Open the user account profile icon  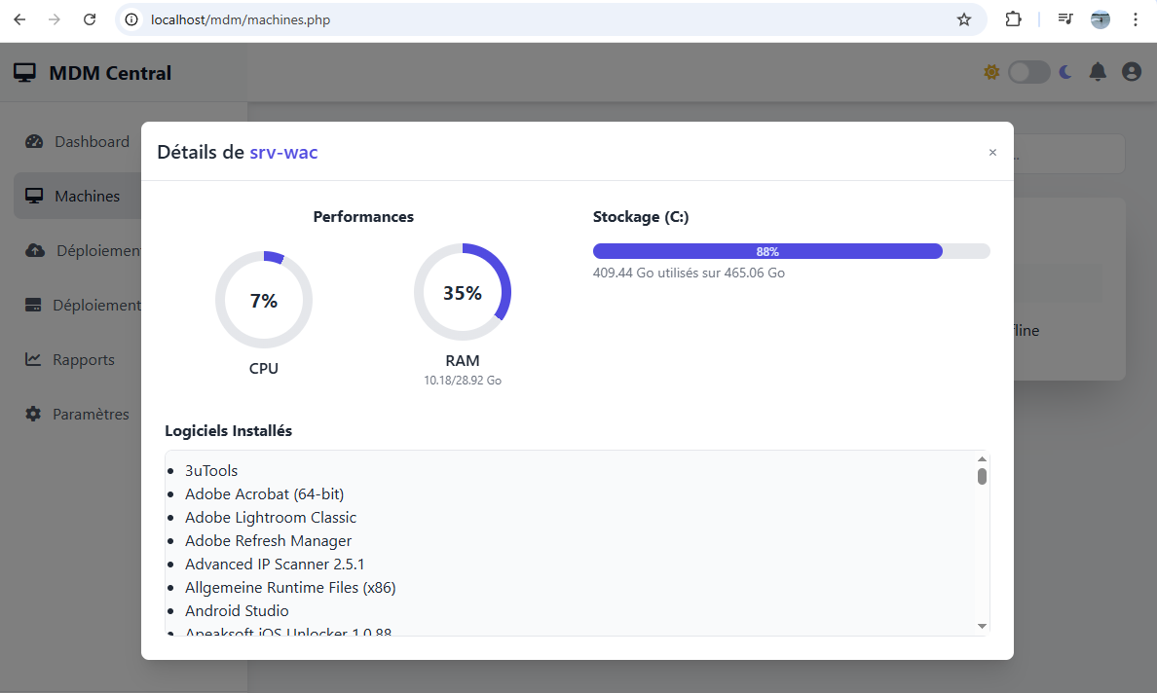pos(1131,72)
